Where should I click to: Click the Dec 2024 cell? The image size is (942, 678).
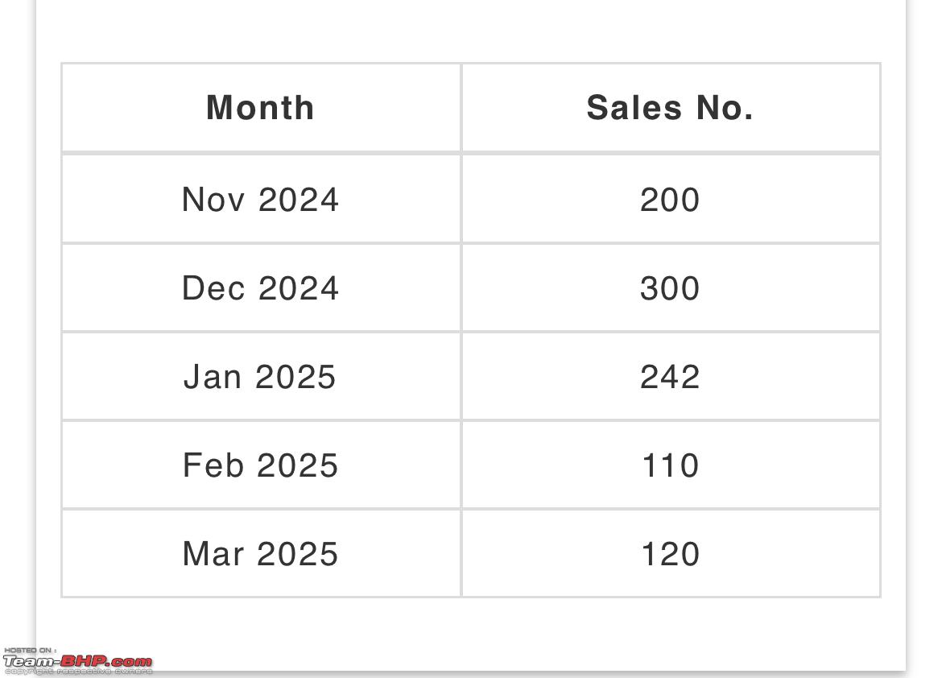click(261, 288)
